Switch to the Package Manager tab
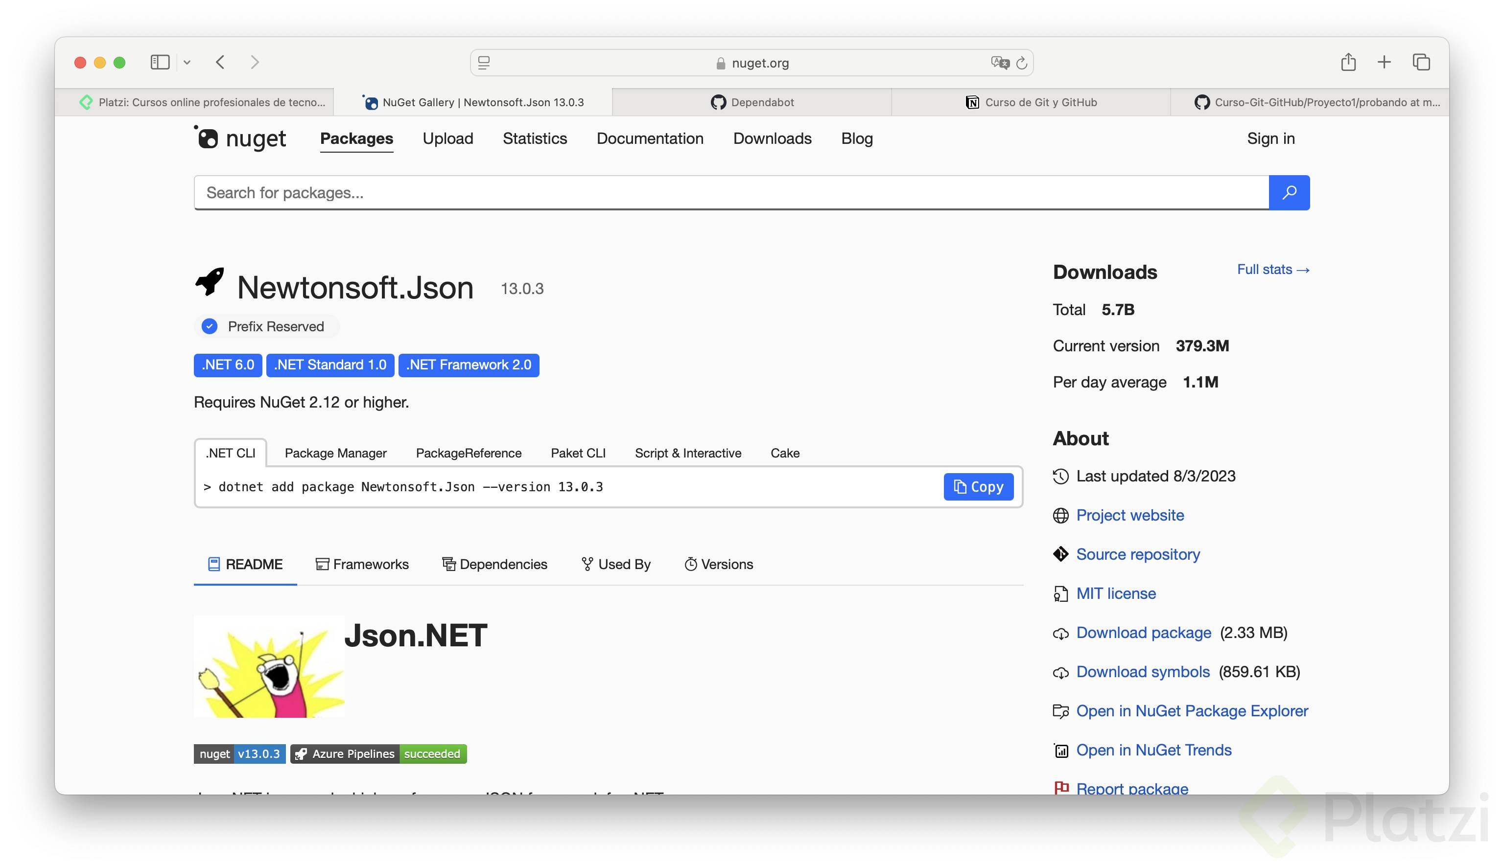 335,453
